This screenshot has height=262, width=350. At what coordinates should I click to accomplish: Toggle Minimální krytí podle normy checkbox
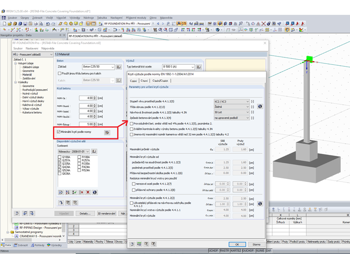click(x=58, y=132)
